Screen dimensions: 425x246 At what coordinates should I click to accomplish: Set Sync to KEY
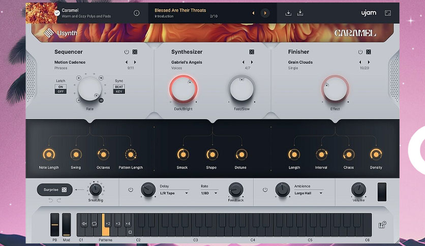119,91
